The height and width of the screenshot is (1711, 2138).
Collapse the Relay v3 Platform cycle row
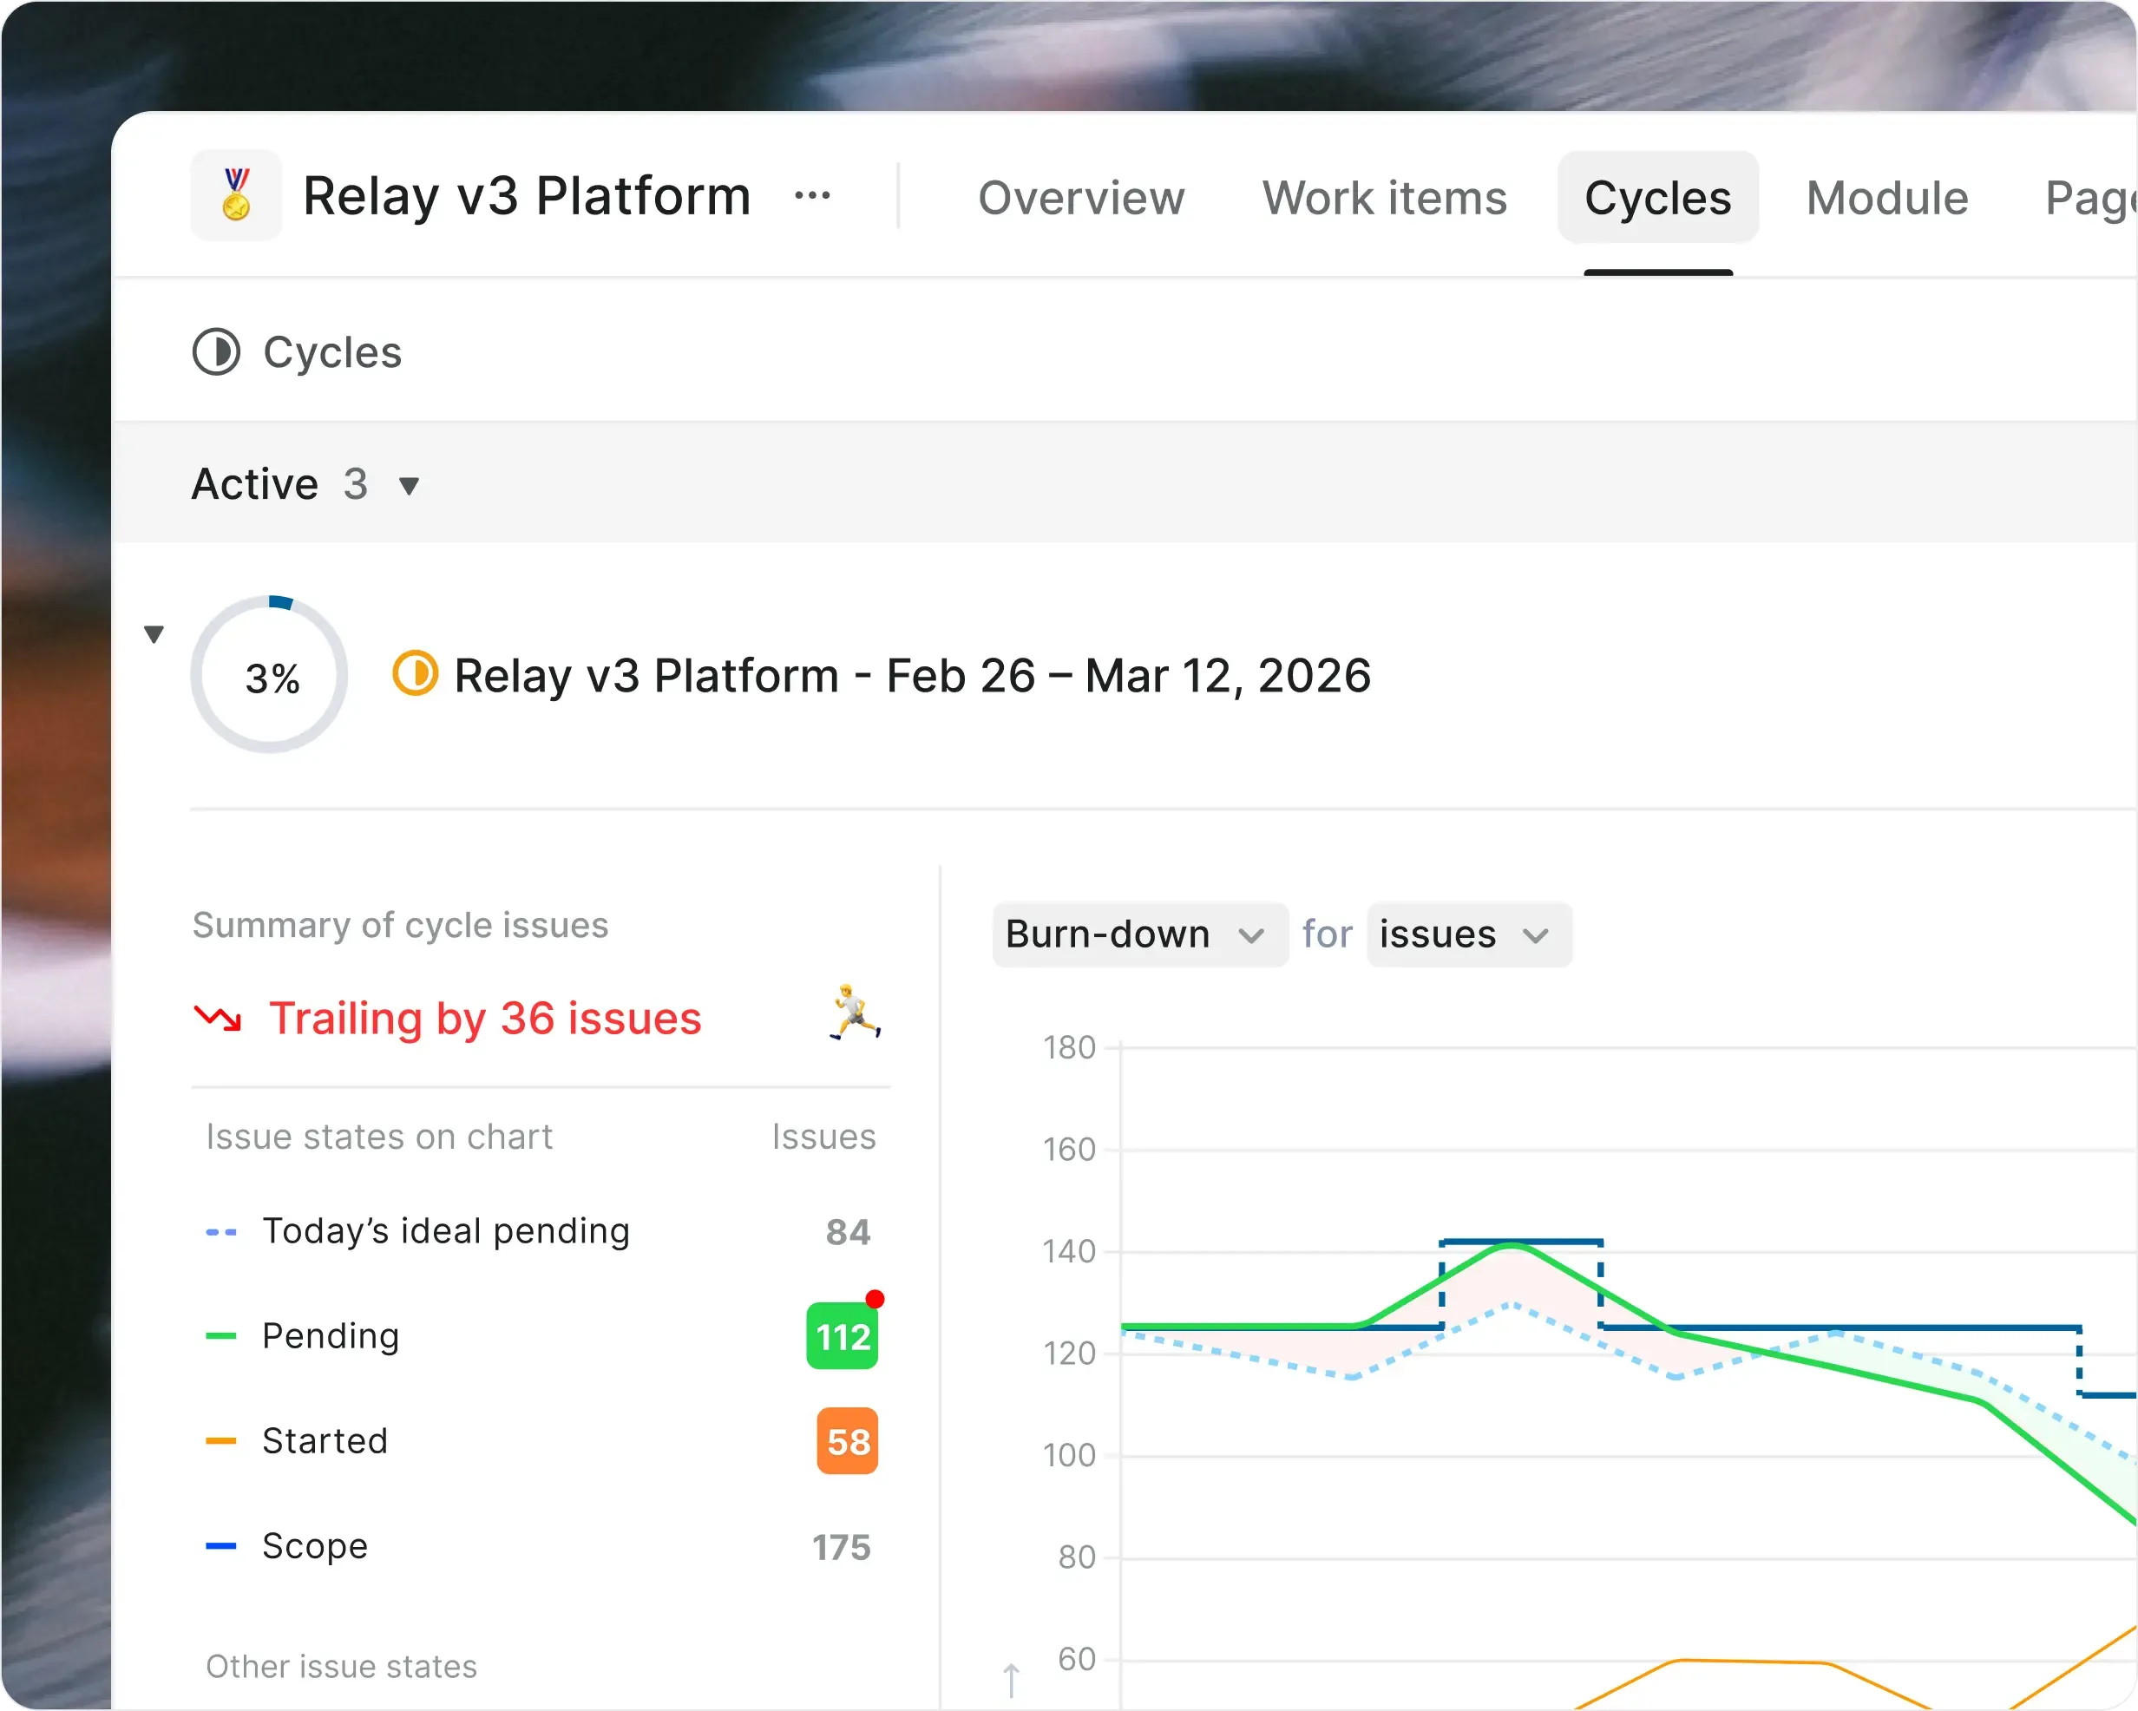click(154, 633)
